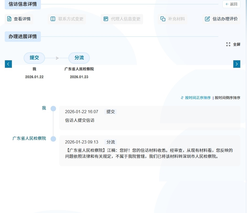Image resolution: width=247 pixels, height=213 pixels.
Task: Click 我 label in timeline list
Action: tap(44, 108)
